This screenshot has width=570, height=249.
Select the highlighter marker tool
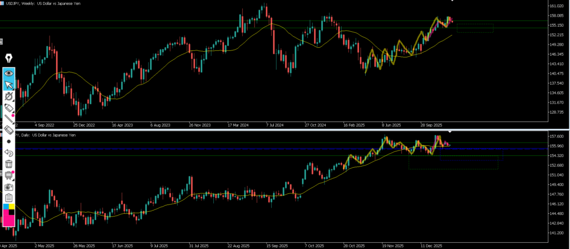8,108
